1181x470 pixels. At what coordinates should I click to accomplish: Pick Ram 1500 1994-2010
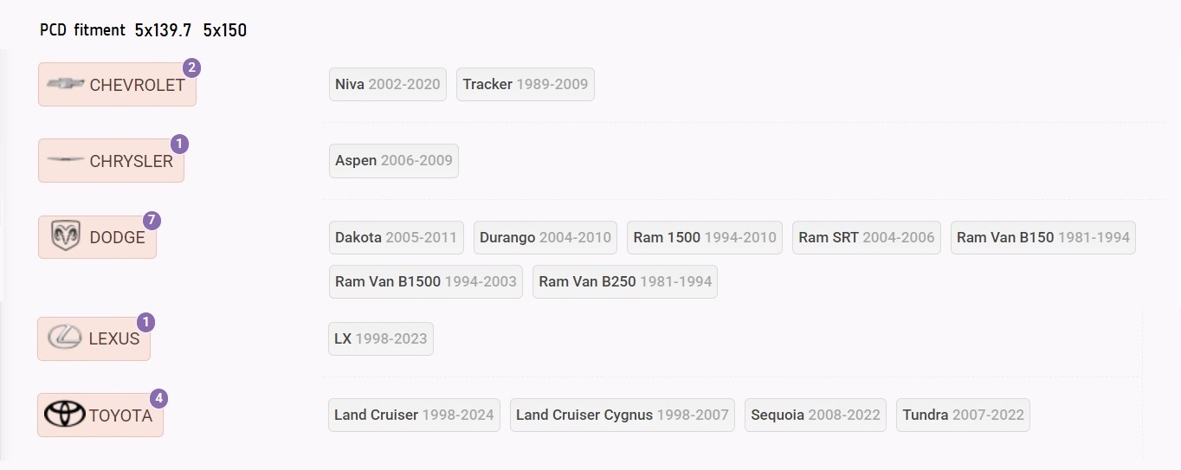705,237
